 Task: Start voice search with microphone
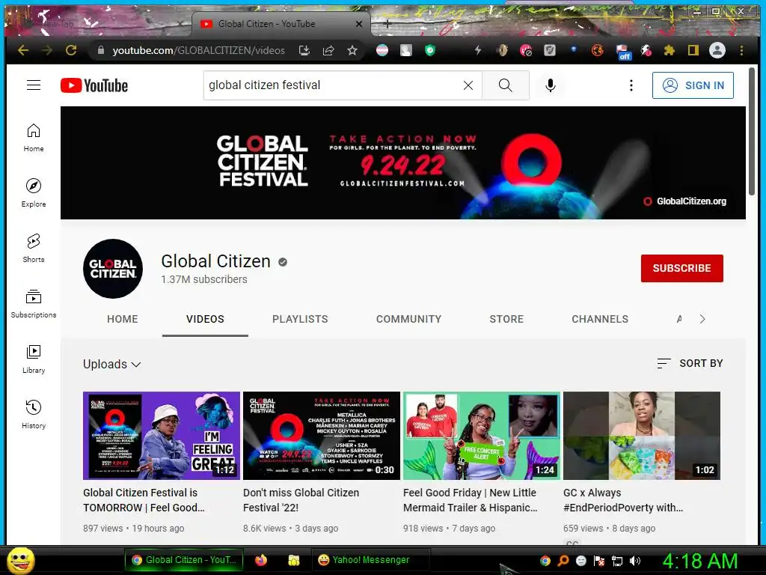[550, 85]
